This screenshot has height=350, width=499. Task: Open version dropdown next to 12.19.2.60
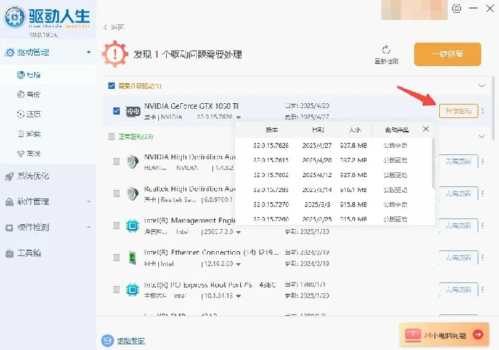tap(238, 264)
